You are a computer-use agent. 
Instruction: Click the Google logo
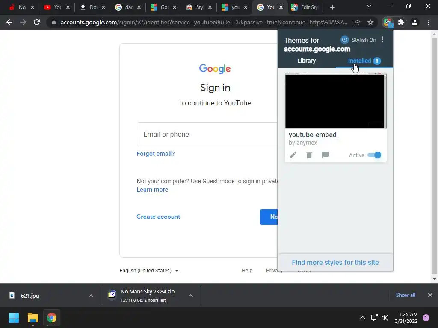tap(215, 69)
